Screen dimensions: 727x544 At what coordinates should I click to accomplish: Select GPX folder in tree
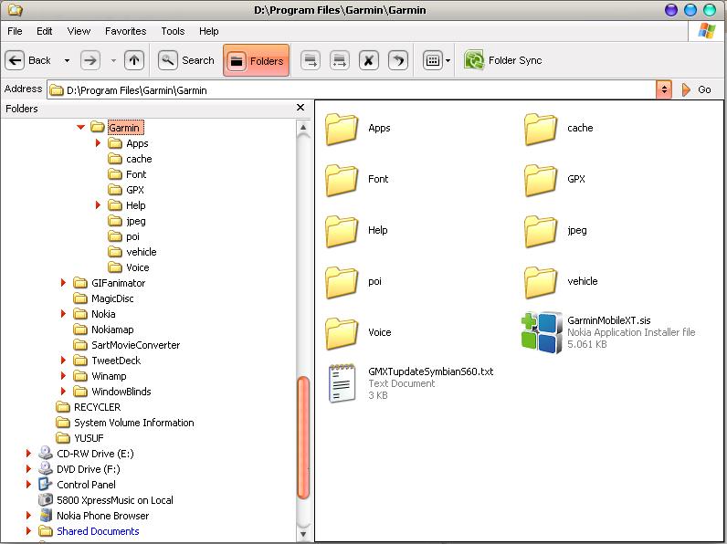pos(126,190)
